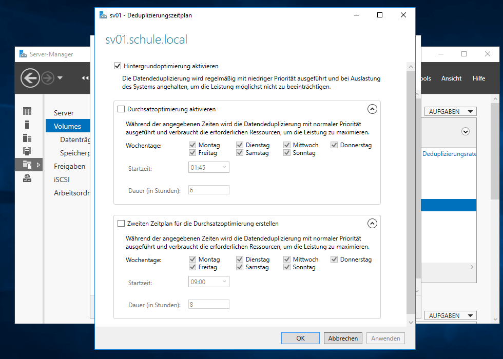Open the Storage Pools sidebar icon
The image size is (503, 359).
point(27,151)
